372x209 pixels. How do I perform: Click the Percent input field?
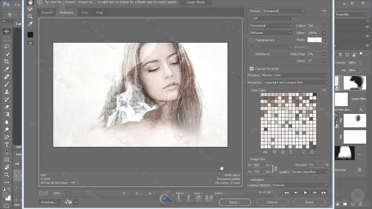click(x=317, y=165)
